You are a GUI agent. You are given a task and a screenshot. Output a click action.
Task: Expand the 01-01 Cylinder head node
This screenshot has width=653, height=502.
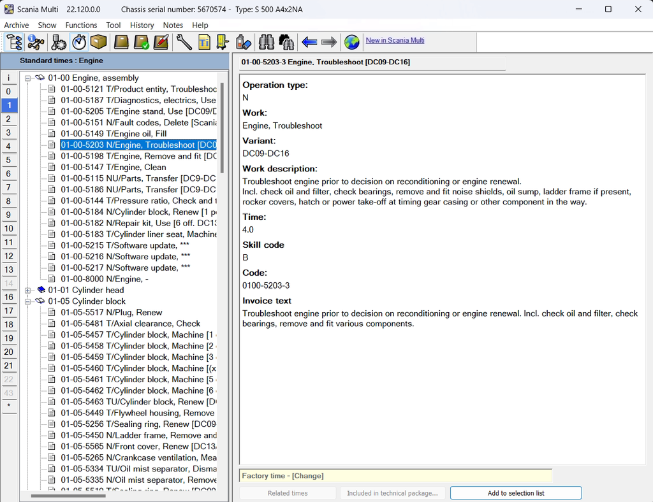point(27,290)
